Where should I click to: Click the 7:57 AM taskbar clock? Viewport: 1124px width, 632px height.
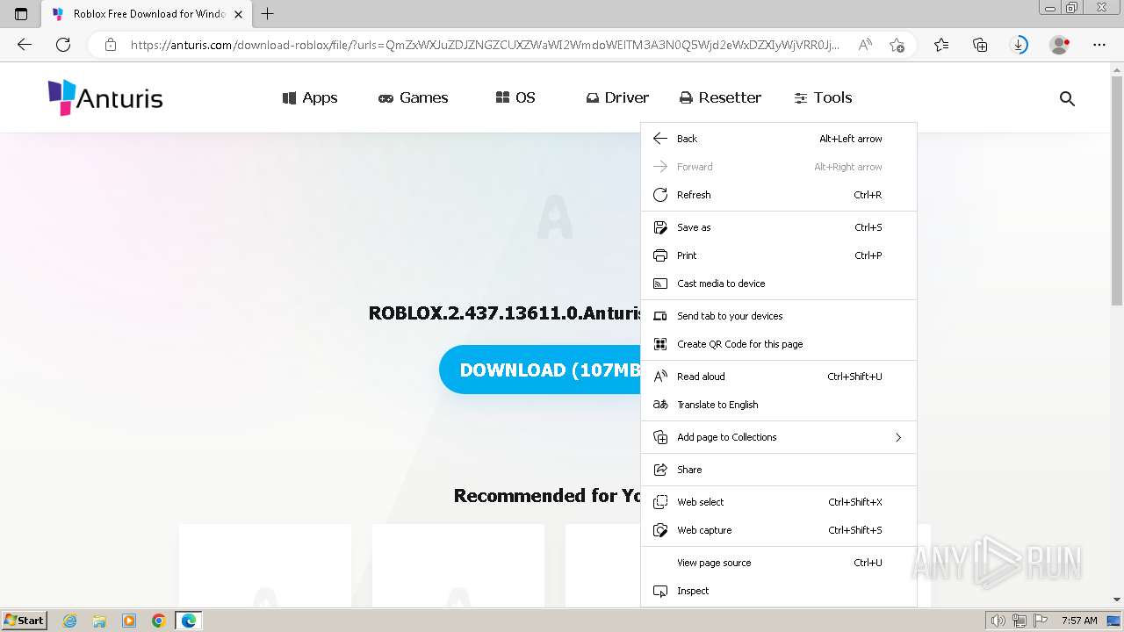click(1079, 621)
